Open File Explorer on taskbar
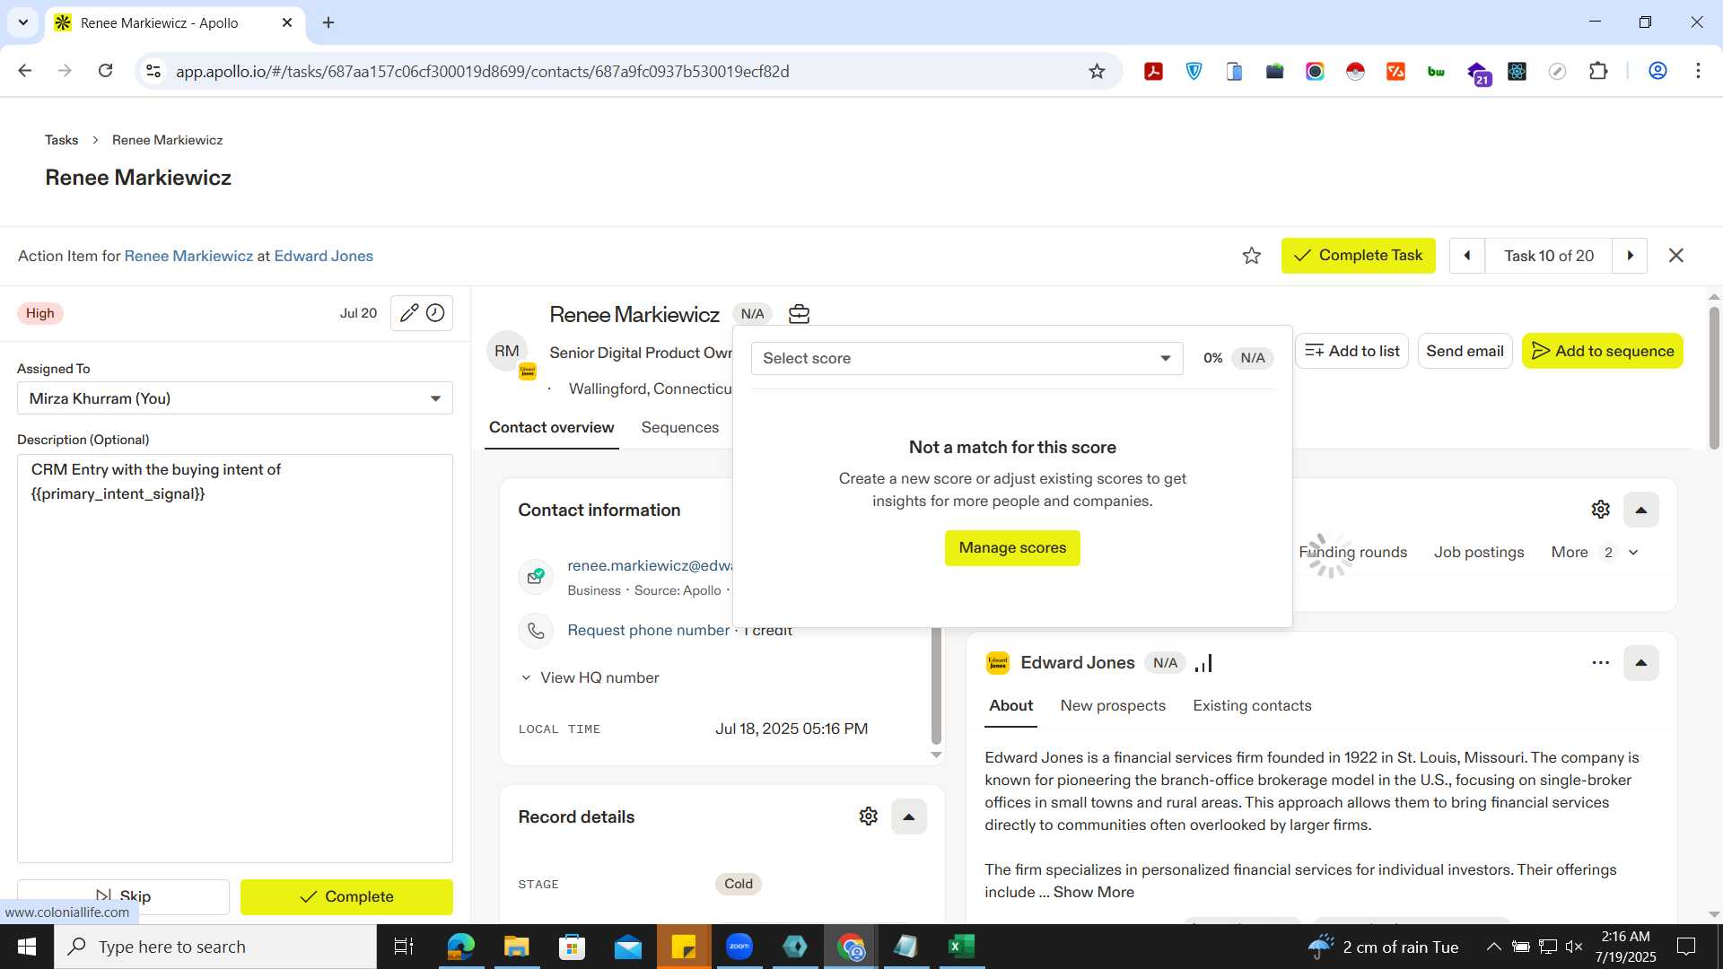1723x969 pixels. coord(516,947)
